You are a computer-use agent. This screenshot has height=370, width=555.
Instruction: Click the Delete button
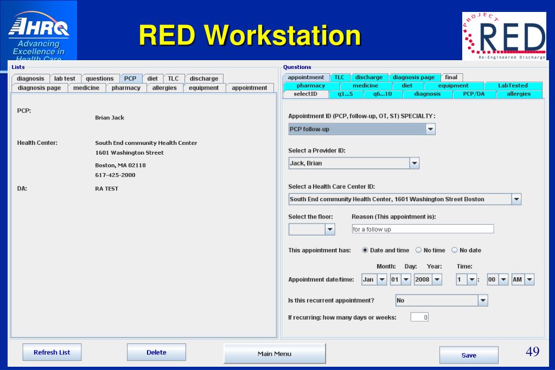(156, 352)
